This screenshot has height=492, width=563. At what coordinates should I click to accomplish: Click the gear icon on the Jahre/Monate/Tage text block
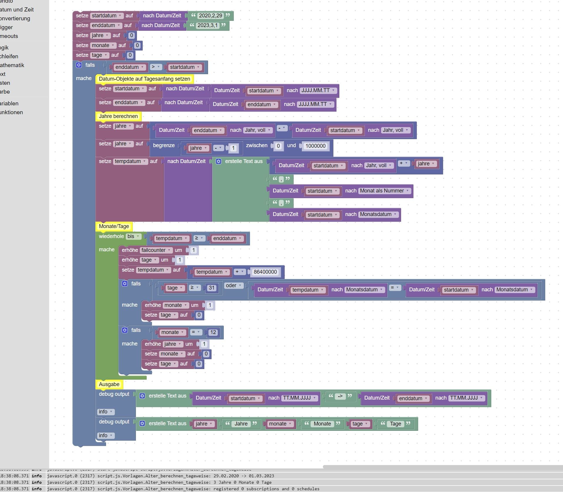[142, 423]
